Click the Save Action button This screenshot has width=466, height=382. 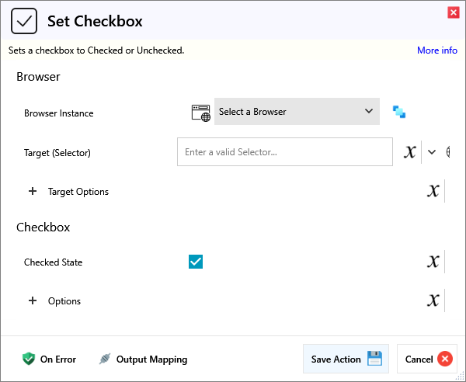click(x=346, y=359)
